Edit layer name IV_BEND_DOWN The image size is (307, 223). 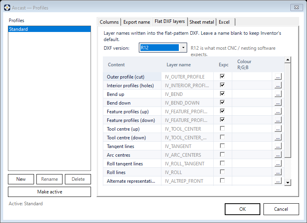pos(187,103)
